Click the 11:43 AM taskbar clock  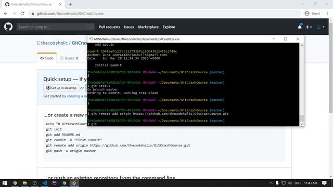(311, 183)
